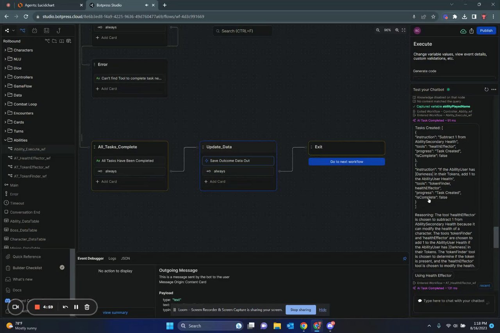This screenshot has height=333, width=500.
Task: Zoom out the flow canvas
Action: (x=378, y=30)
